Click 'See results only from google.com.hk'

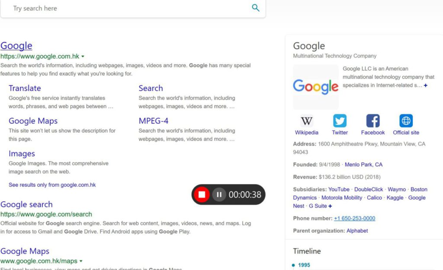pos(52,185)
